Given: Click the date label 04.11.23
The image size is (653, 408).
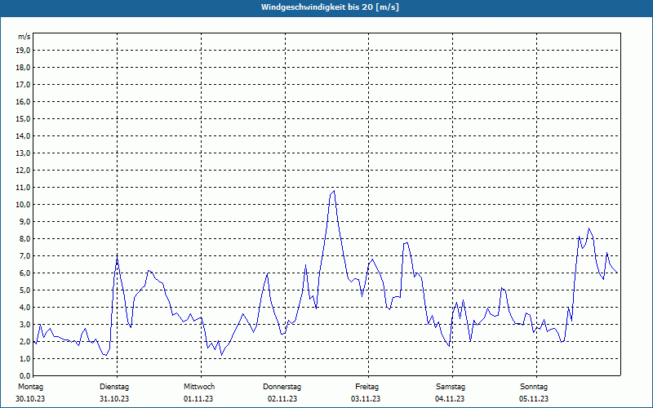Looking at the screenshot, I should pos(450,399).
